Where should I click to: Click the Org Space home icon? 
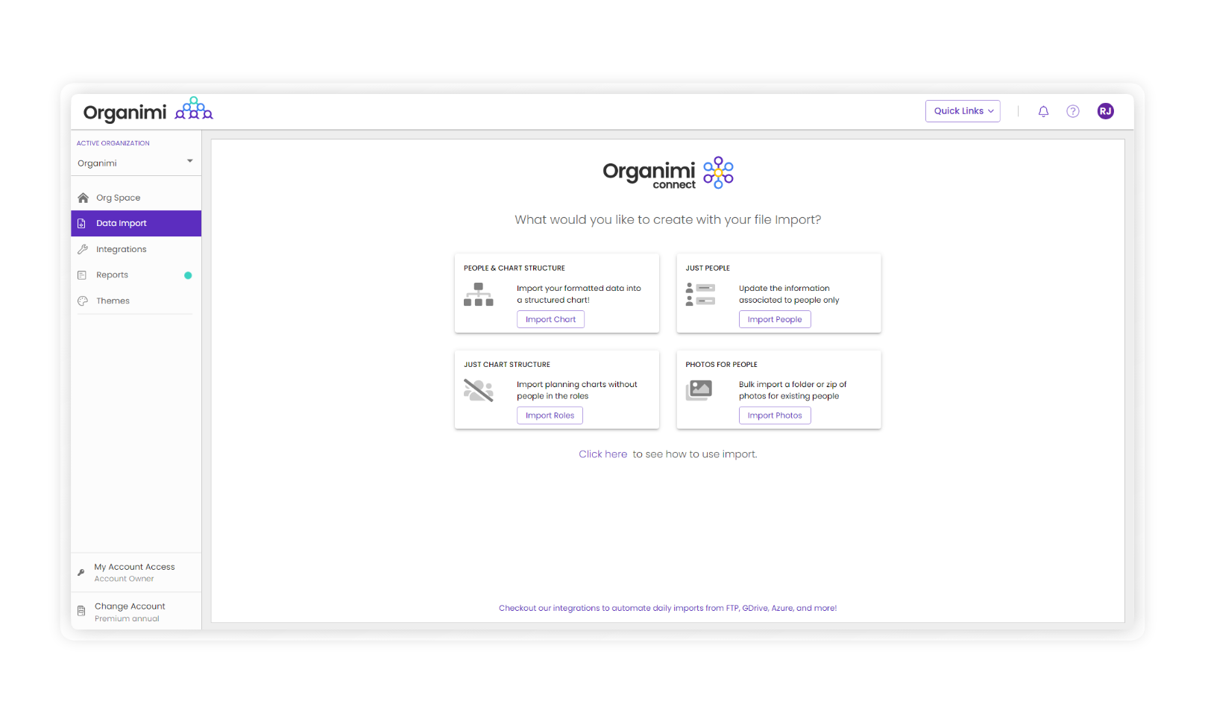83,198
